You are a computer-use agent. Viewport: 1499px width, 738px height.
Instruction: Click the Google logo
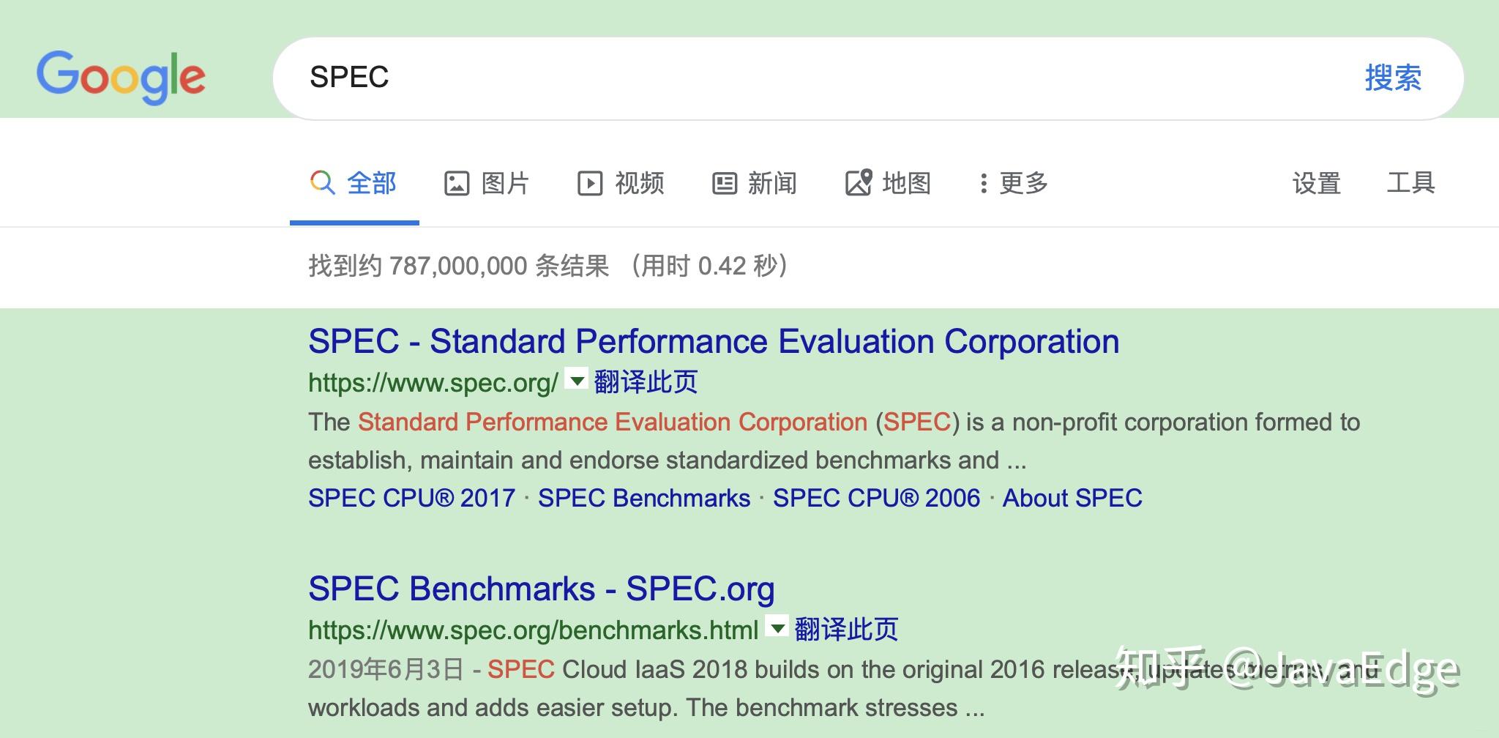pyautogui.click(x=121, y=77)
